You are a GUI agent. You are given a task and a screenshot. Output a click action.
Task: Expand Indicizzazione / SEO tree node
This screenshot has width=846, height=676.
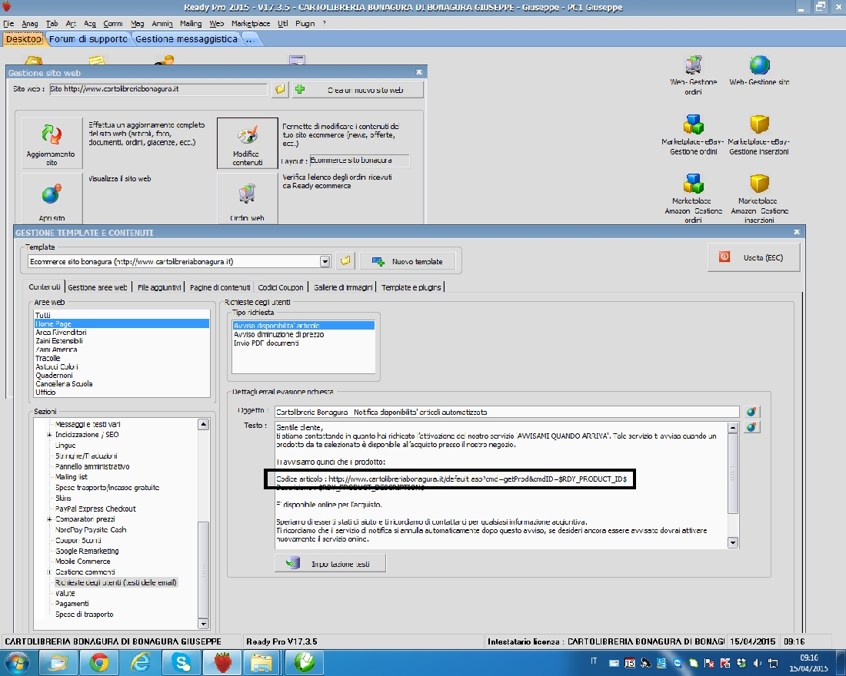(49, 435)
